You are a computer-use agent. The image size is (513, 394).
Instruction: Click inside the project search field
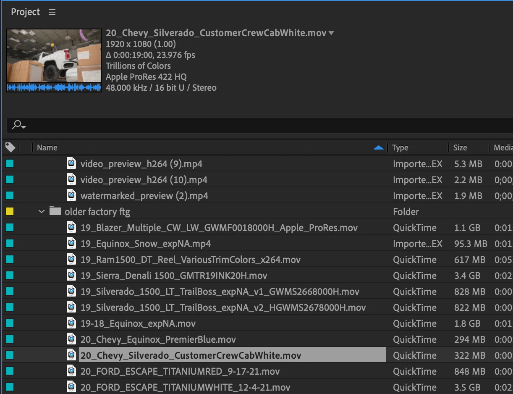pyautogui.click(x=269, y=125)
